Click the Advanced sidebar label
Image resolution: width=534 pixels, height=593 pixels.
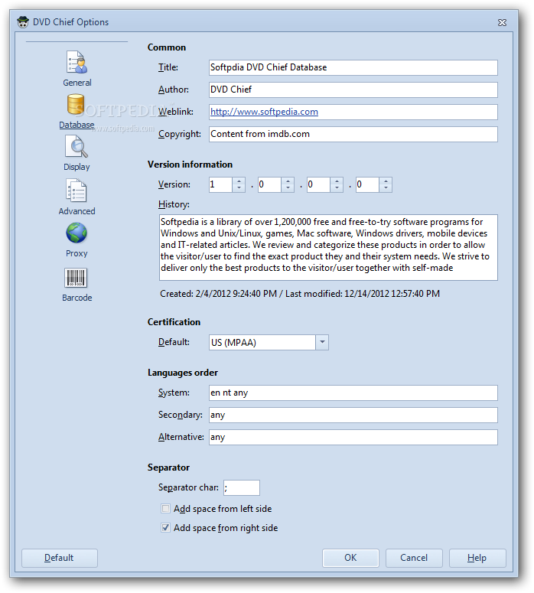[77, 211]
